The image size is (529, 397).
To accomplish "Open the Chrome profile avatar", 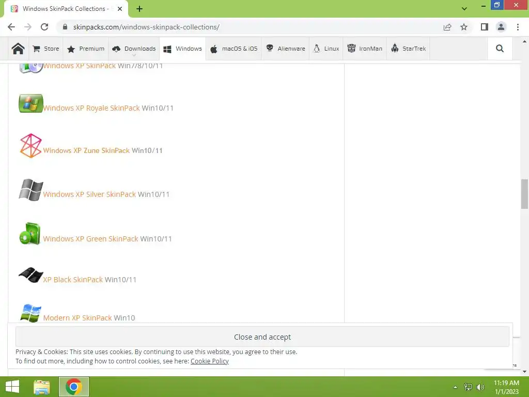I will coord(501,27).
